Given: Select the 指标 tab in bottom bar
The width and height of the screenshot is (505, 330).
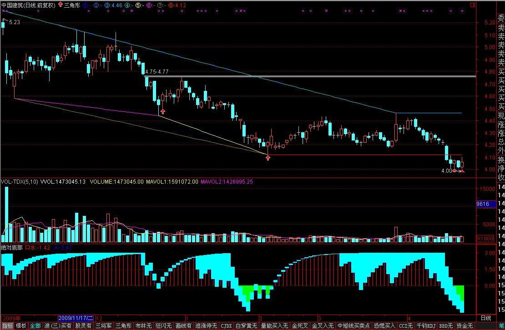Looking at the screenshot, I should point(7,326).
